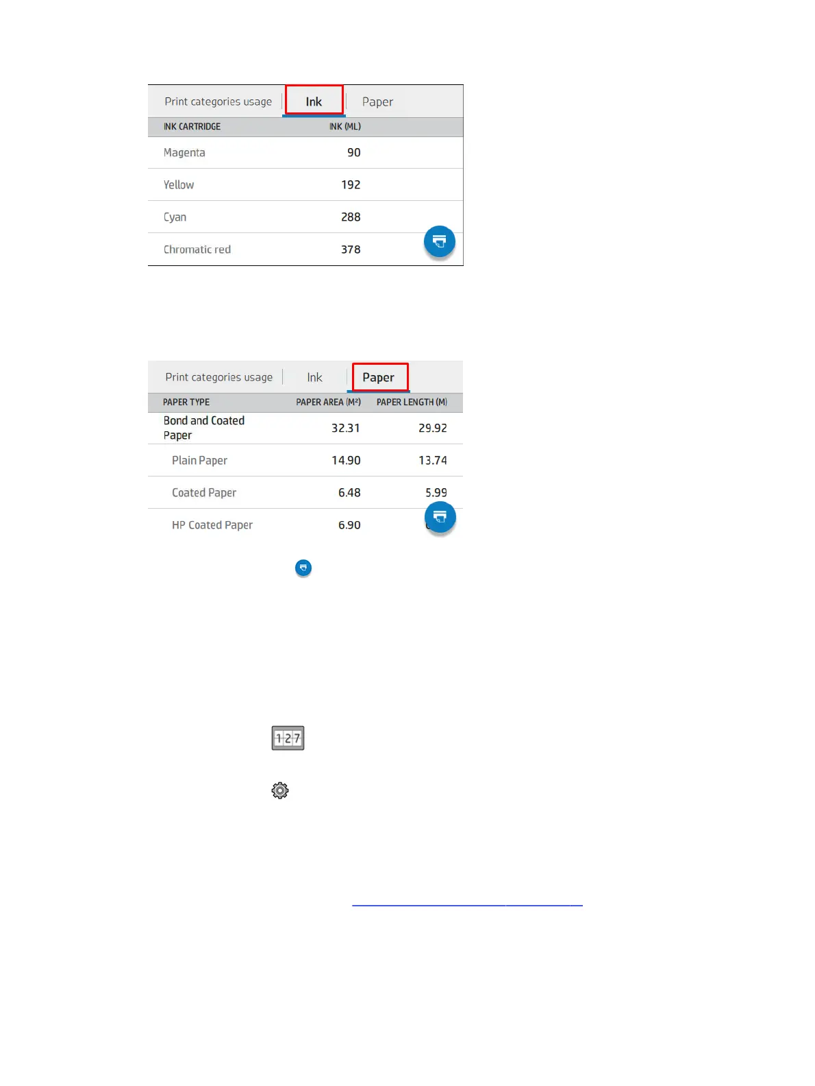The image size is (815, 1086).
Task: Collapse the Bond and Coated Paper group
Action: pyautogui.click(x=204, y=428)
